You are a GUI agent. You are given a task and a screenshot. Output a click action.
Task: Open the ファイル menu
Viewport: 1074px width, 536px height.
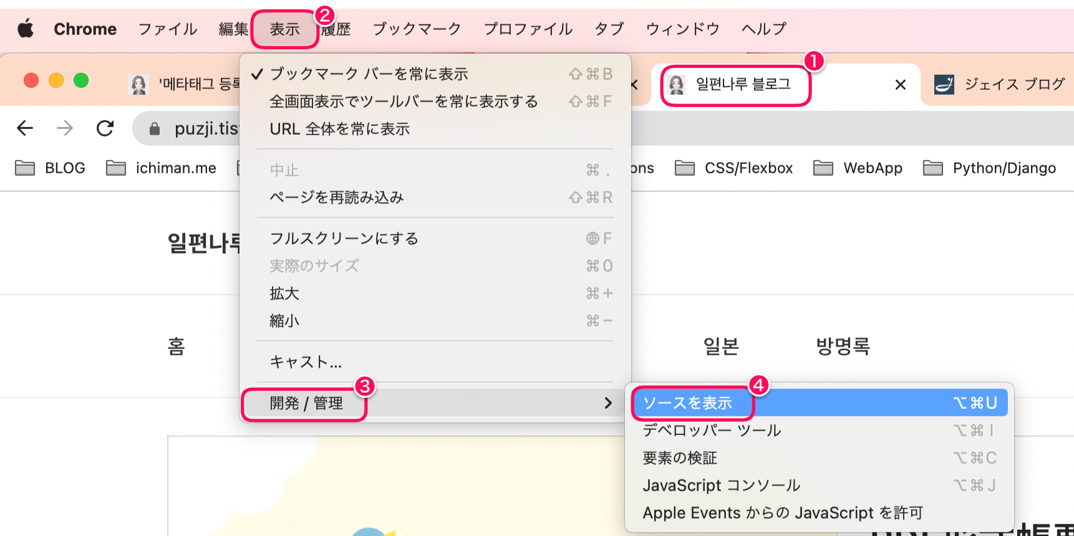tap(167, 29)
